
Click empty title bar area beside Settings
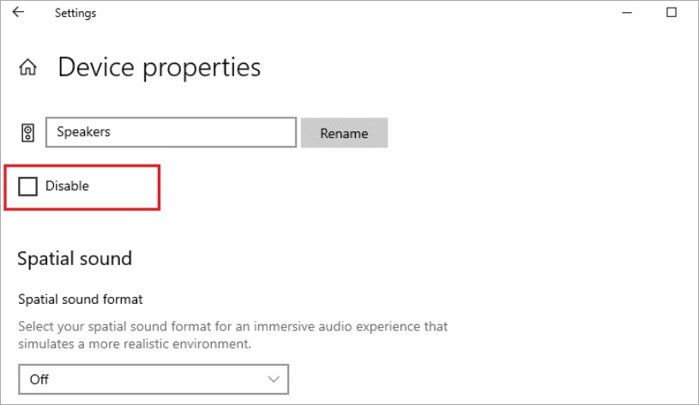click(343, 13)
